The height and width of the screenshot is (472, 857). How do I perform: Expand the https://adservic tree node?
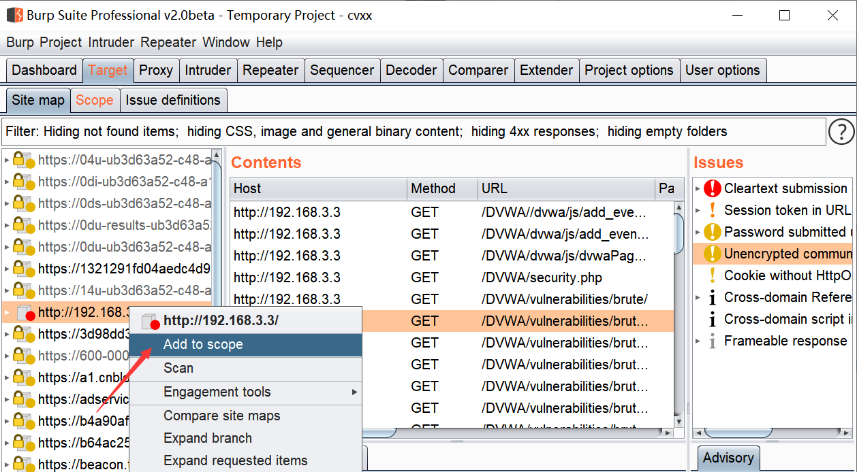coord(7,399)
